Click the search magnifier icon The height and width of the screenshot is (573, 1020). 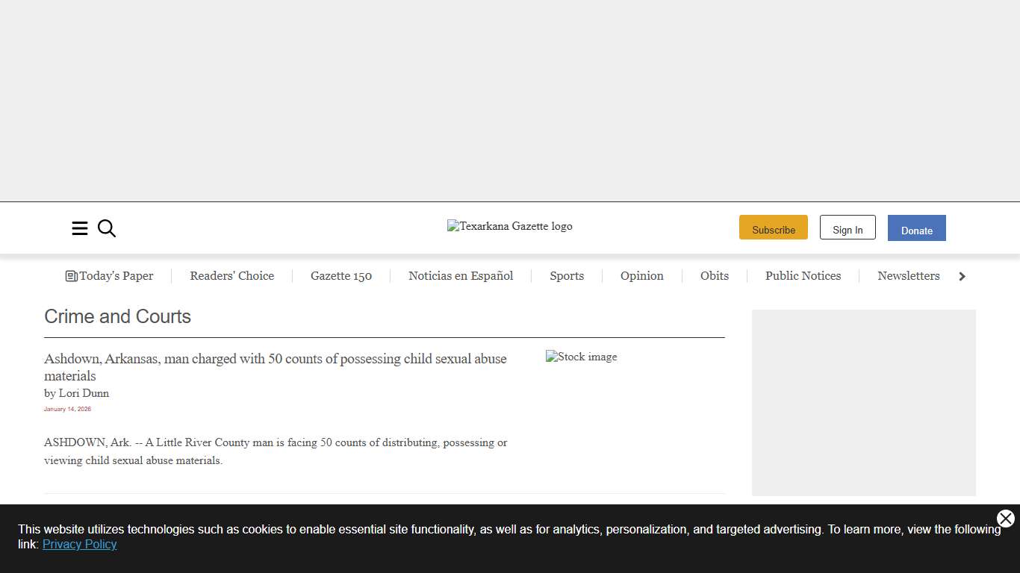tap(107, 228)
